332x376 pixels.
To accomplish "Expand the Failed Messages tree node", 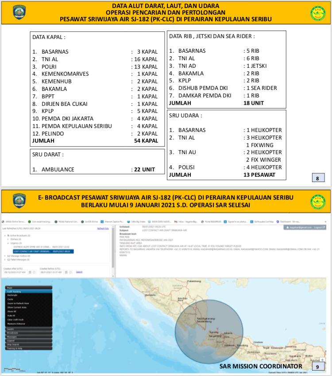I will pos(5,260).
